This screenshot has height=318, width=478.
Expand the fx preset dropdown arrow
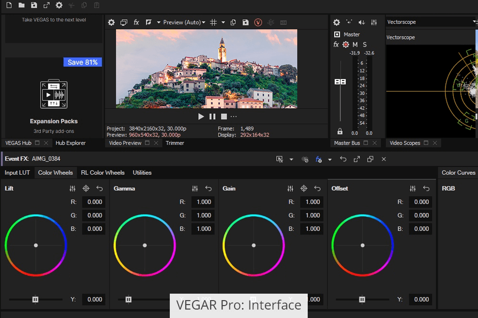pyautogui.click(x=330, y=159)
